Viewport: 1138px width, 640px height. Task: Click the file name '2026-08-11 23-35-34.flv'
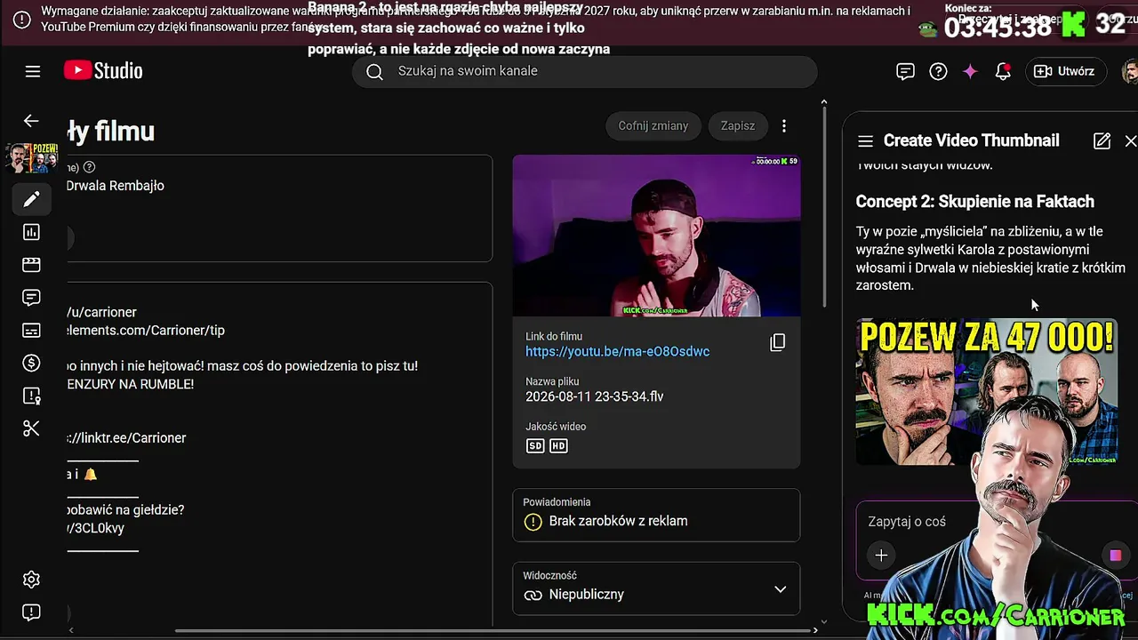(594, 396)
